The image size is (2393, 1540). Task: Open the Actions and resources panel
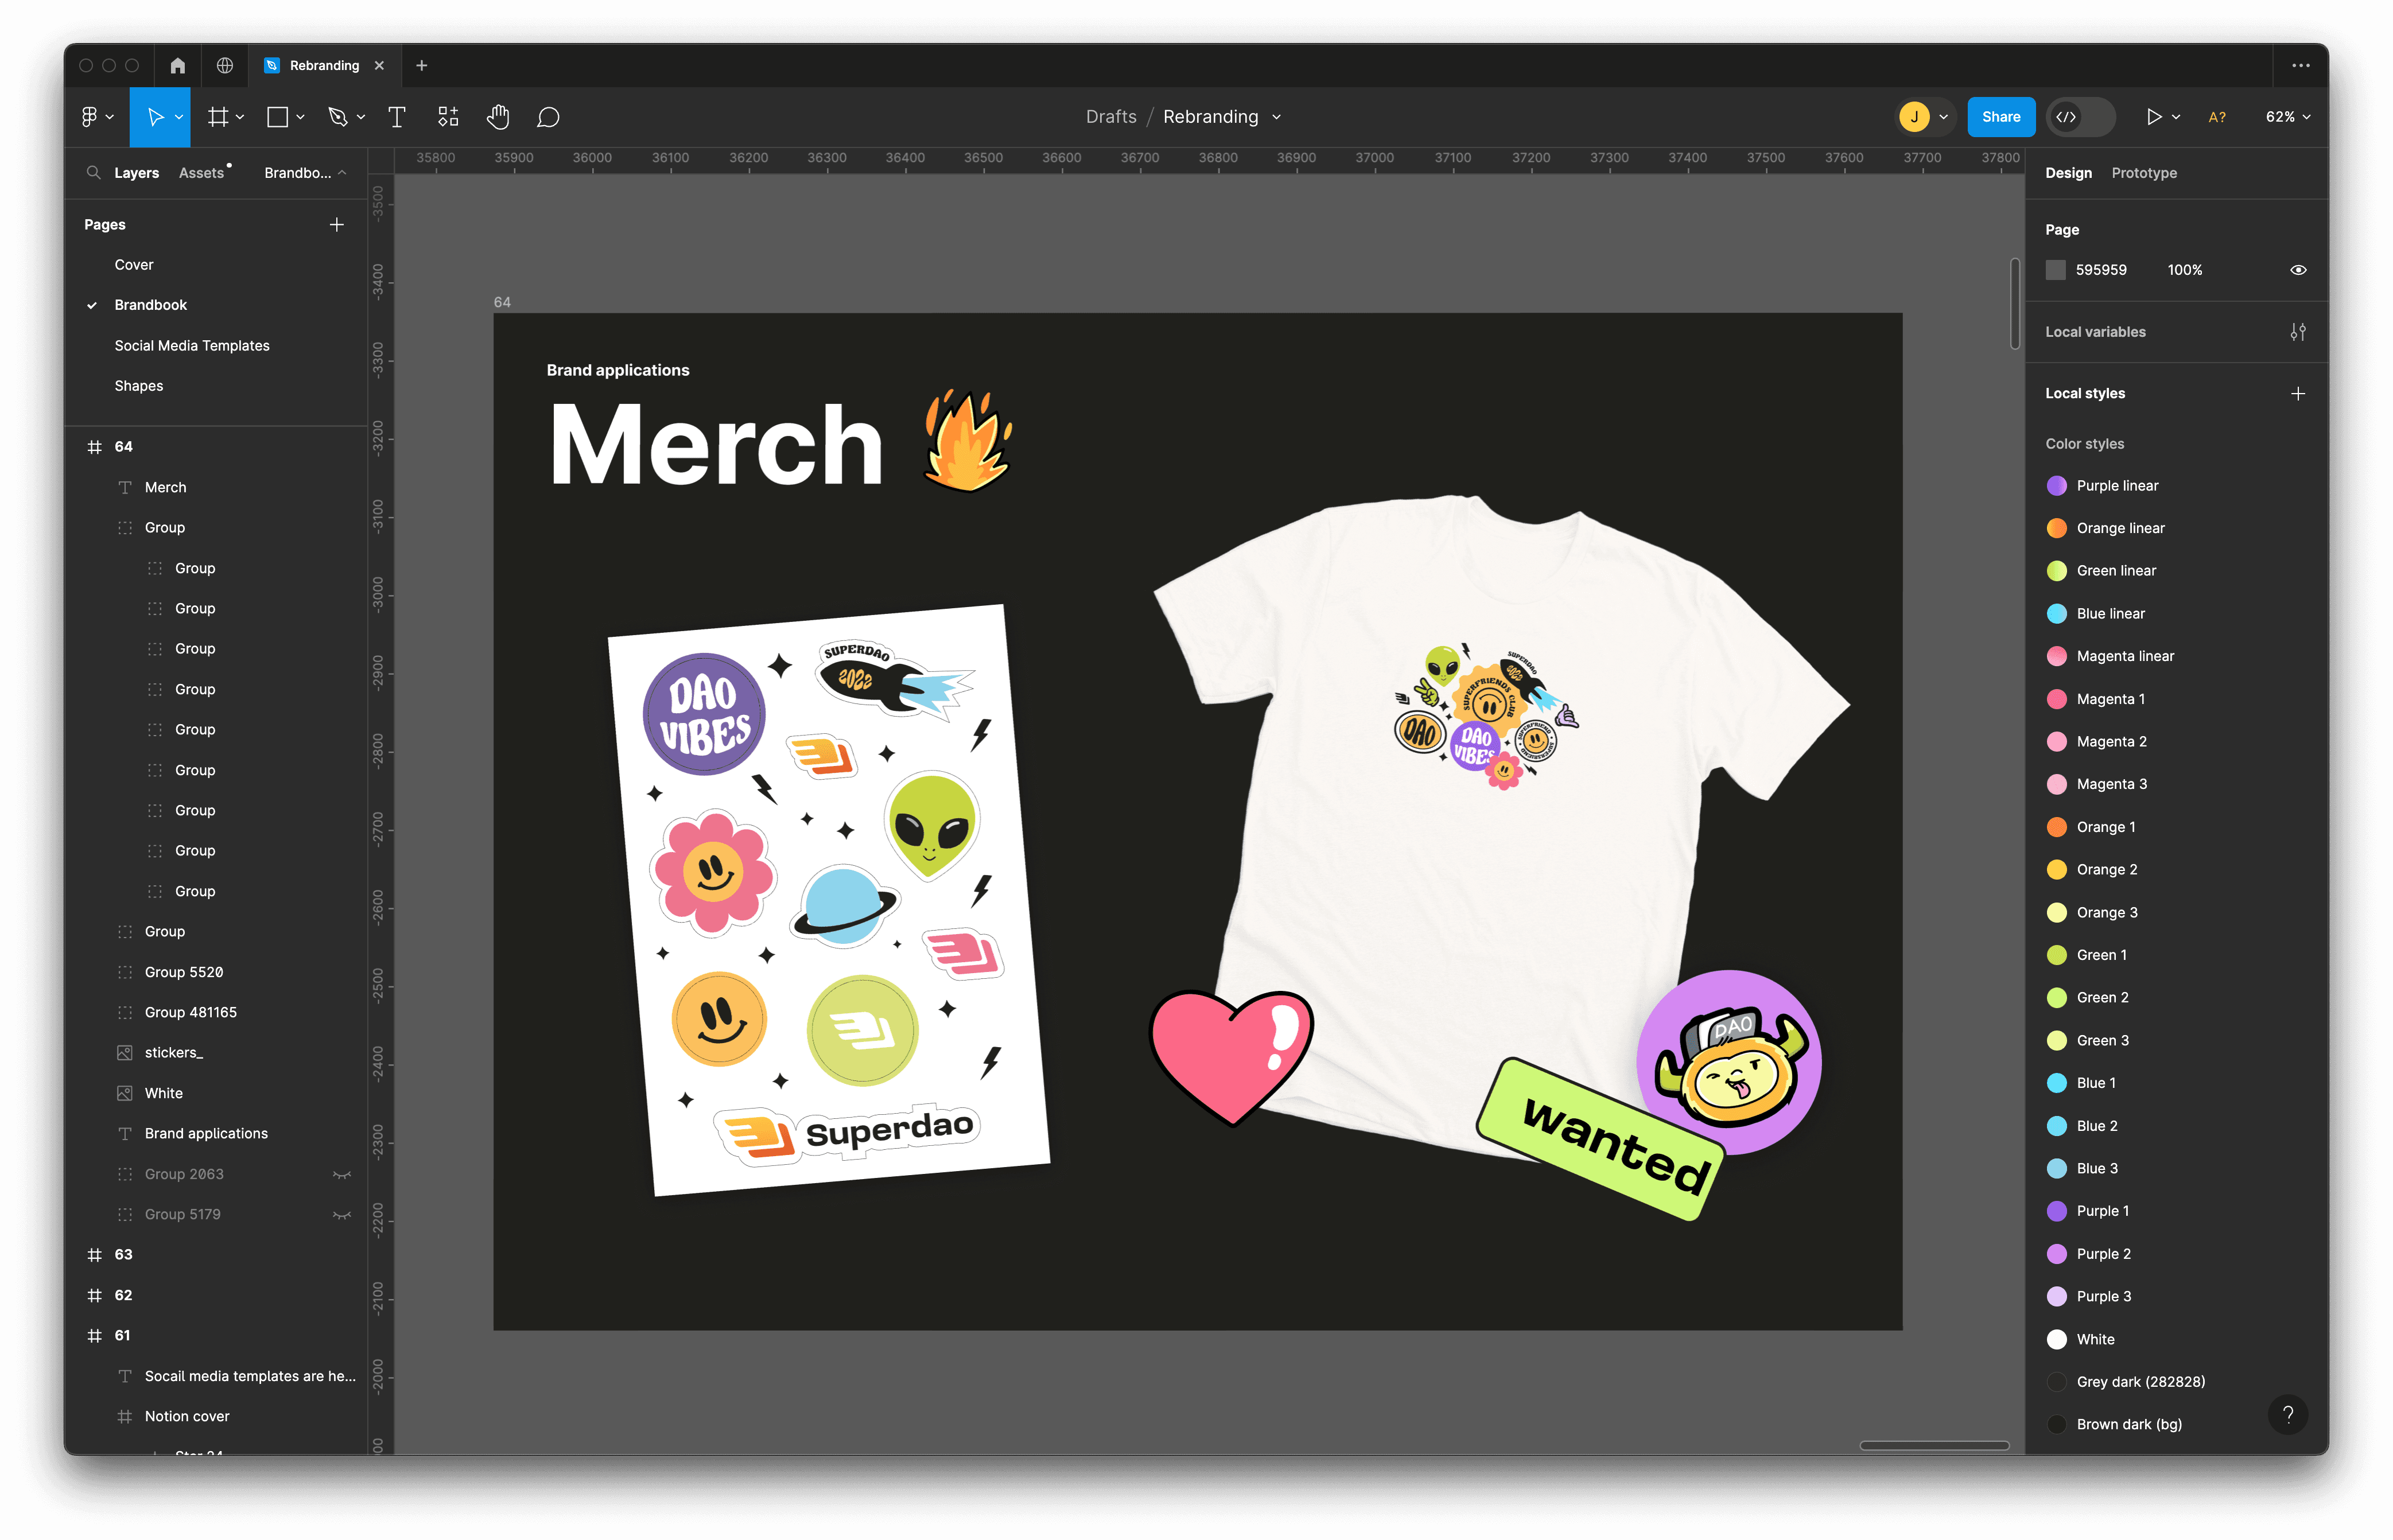click(447, 116)
